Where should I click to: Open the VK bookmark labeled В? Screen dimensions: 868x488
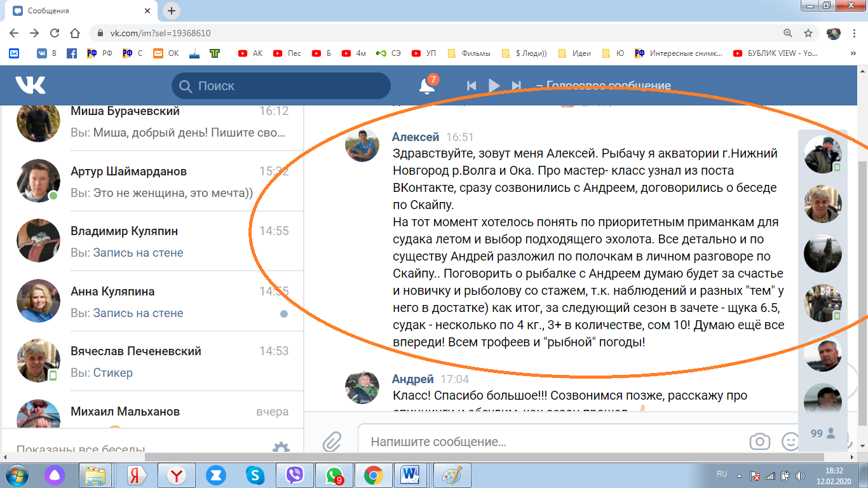47,53
